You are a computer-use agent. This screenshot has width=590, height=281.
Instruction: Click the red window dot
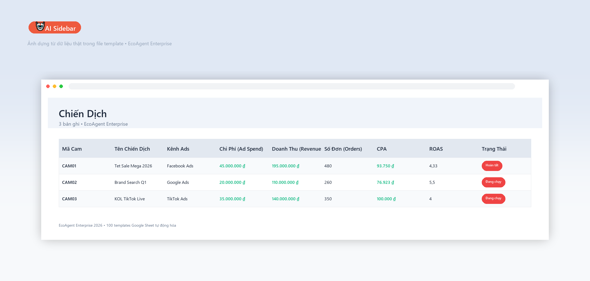(48, 86)
